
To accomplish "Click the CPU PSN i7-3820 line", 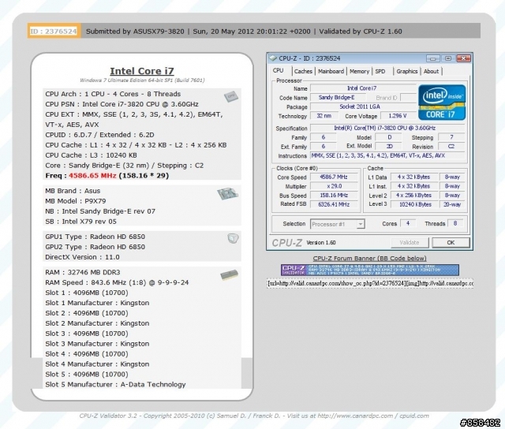I will 122,104.
